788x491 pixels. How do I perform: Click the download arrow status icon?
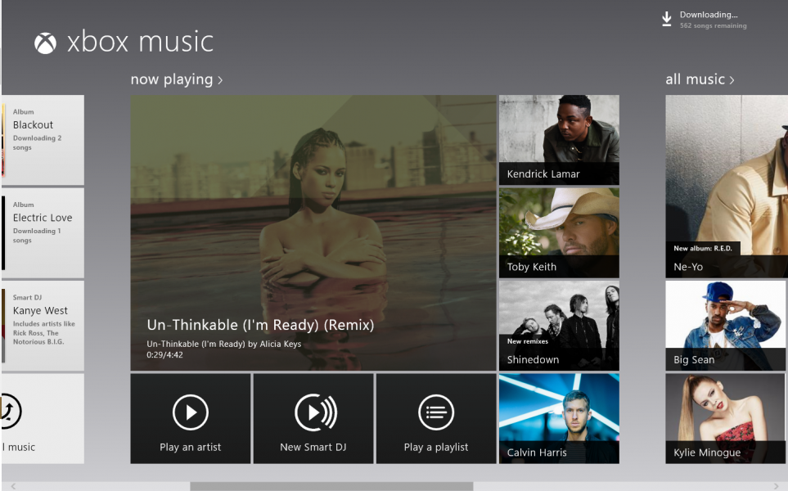pos(666,19)
